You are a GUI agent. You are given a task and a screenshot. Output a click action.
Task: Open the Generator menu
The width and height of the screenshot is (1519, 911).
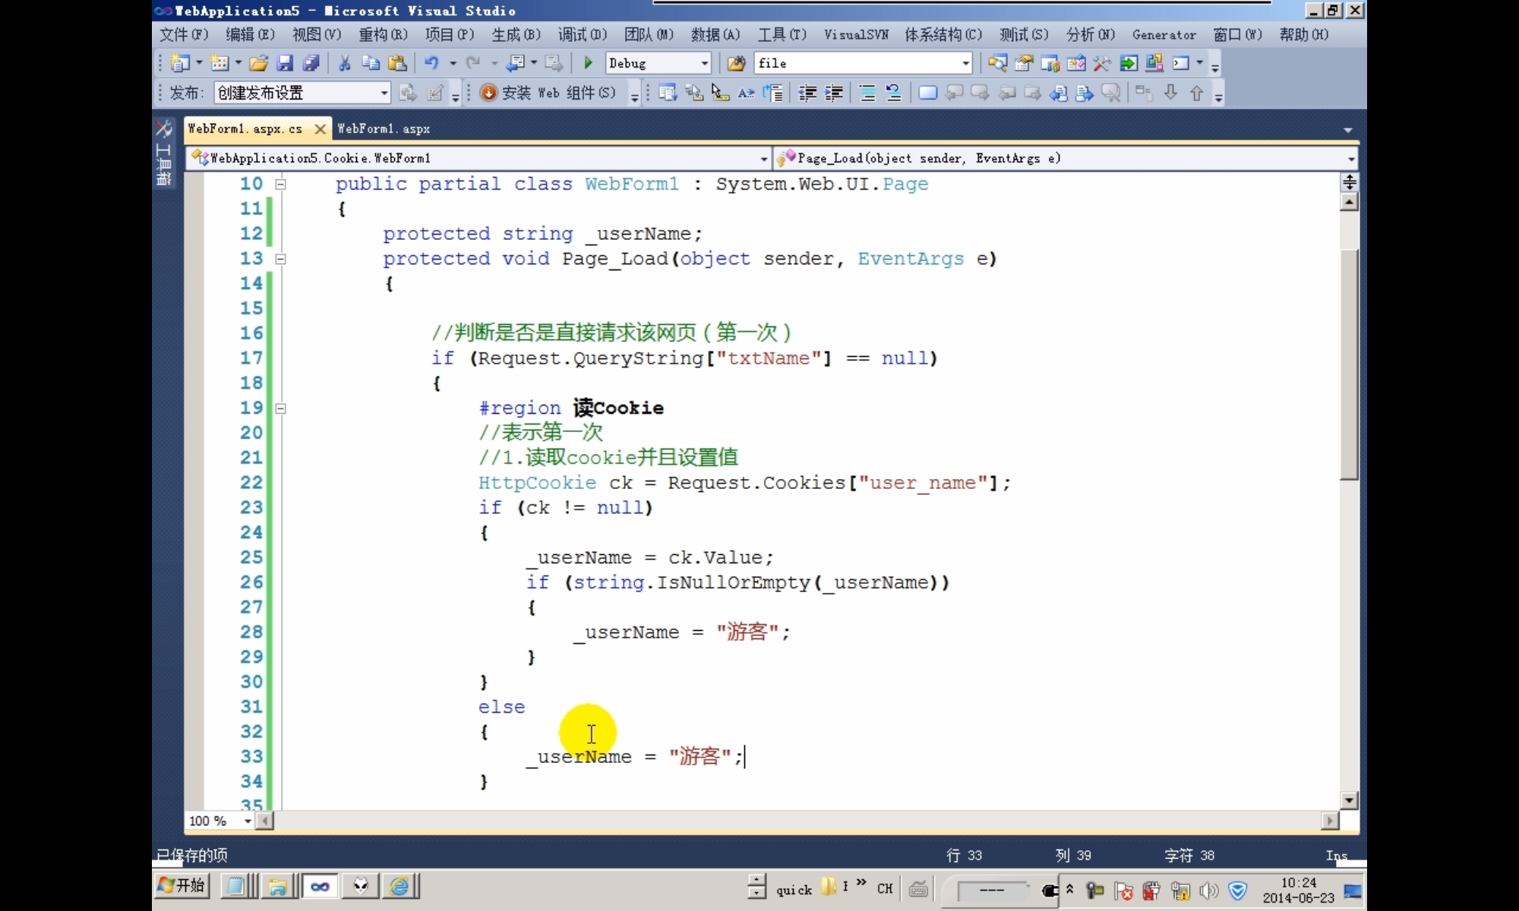click(1164, 34)
